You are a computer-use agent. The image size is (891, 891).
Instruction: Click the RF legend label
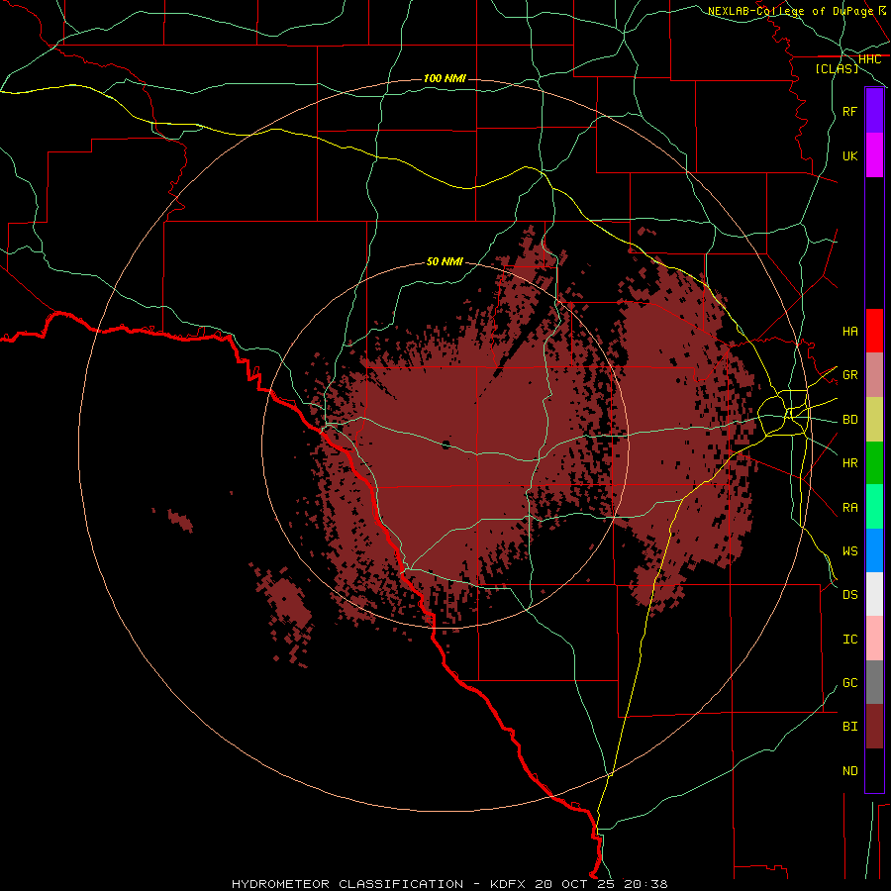[850, 111]
